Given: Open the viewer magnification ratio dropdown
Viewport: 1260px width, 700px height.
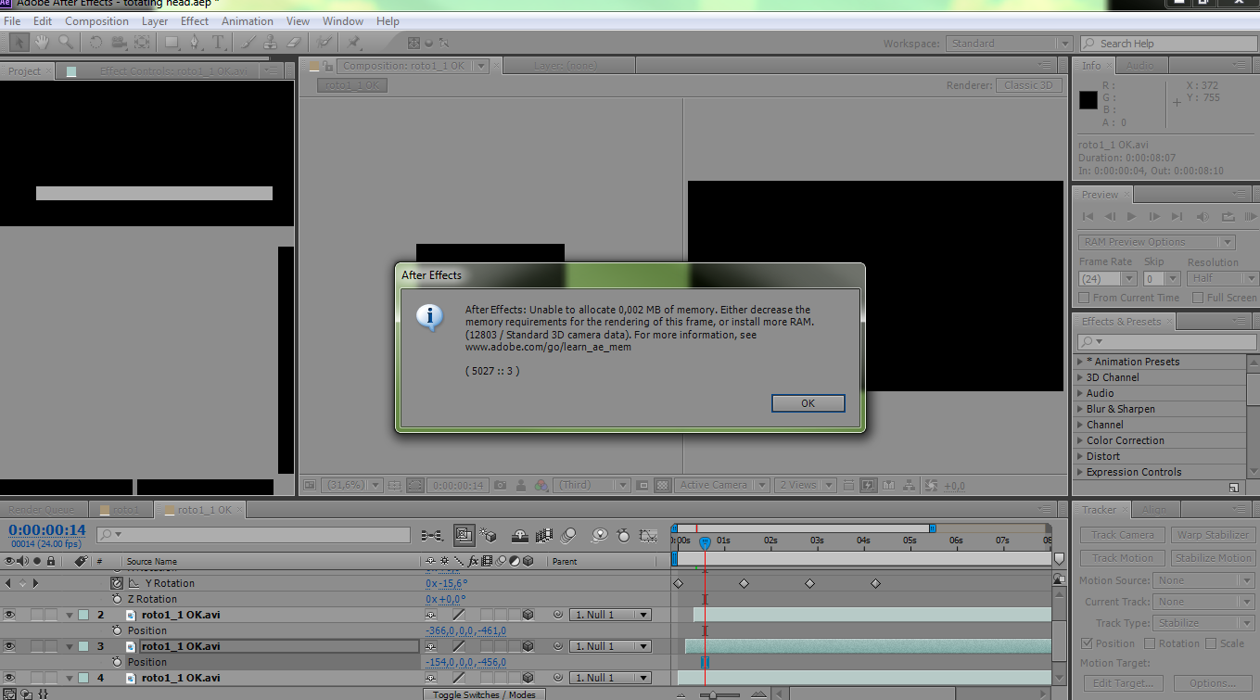Looking at the screenshot, I should pyautogui.click(x=351, y=485).
